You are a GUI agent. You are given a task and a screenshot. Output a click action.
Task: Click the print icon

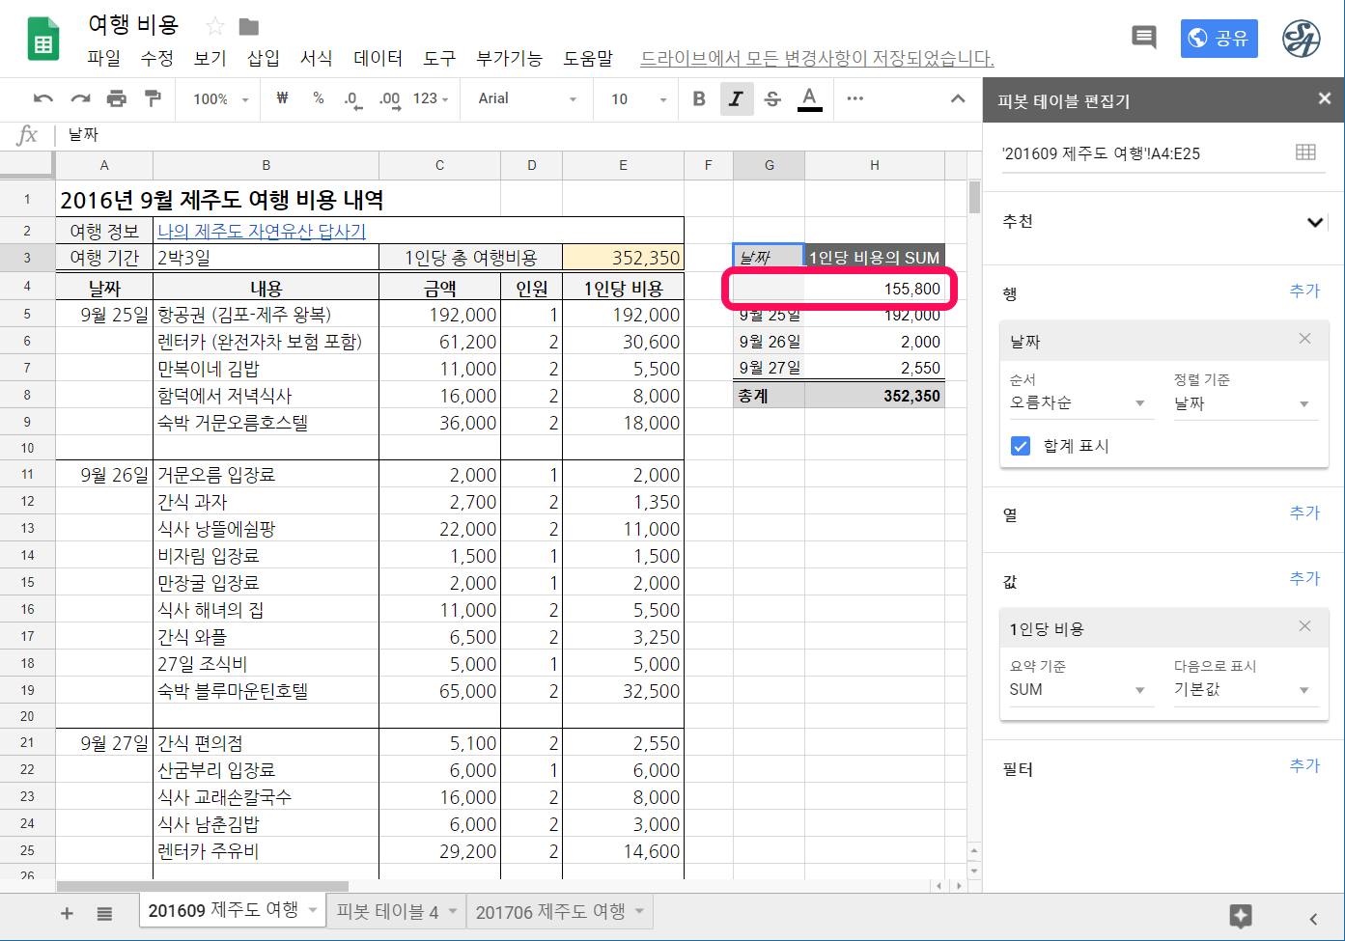pyautogui.click(x=117, y=98)
